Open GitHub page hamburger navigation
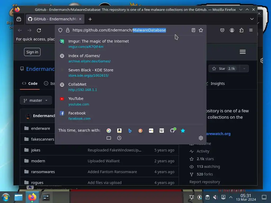 [x=243, y=52]
